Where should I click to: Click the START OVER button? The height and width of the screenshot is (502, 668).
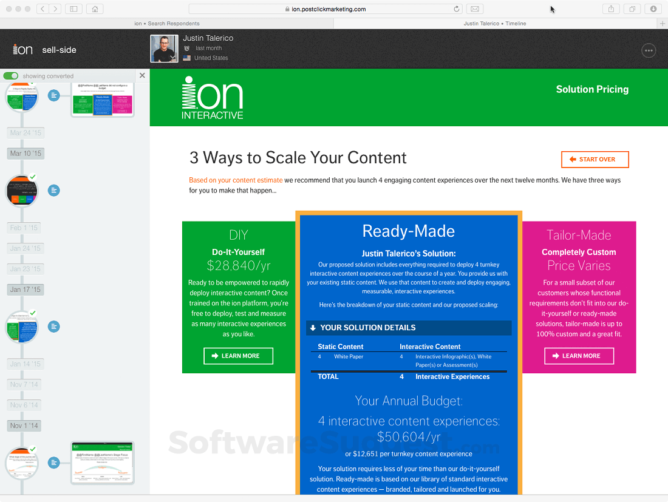(595, 159)
